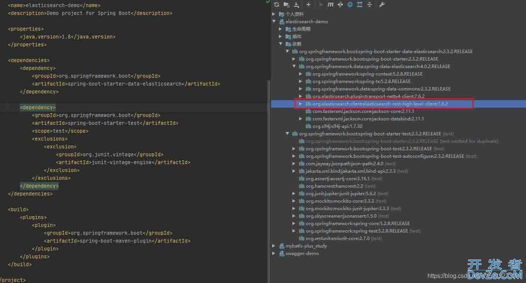Expand the 插件 node
Screen dimensions: 526x283
[x=280, y=36]
